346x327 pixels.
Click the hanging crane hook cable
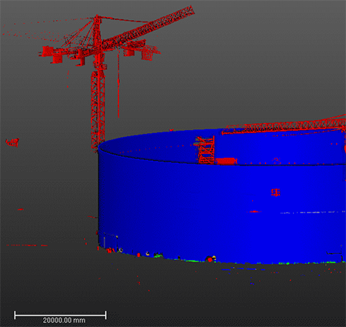point(118,83)
